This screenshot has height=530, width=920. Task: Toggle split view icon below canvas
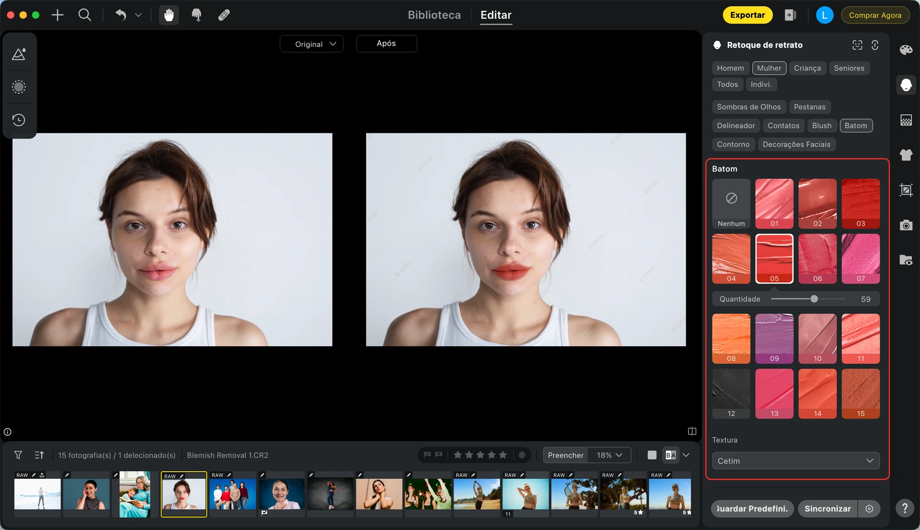(x=692, y=431)
